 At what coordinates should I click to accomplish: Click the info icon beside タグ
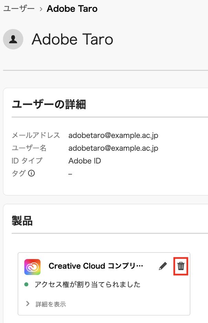pos(31,173)
